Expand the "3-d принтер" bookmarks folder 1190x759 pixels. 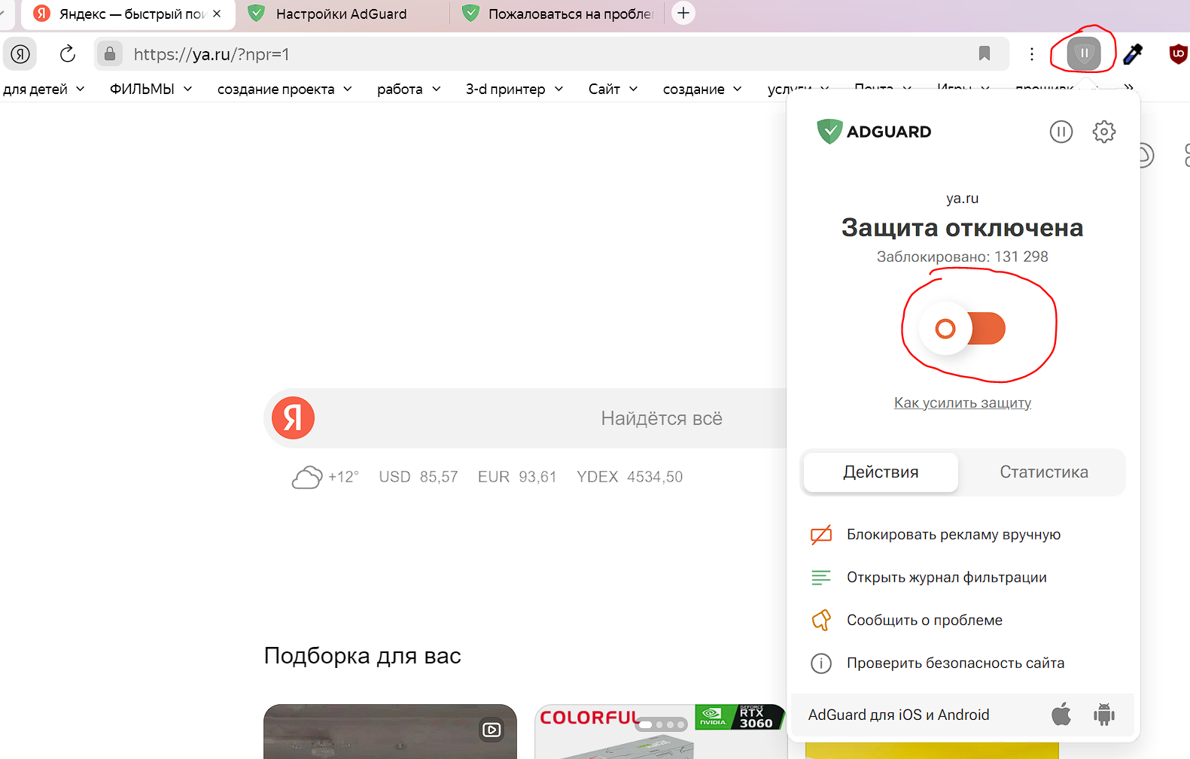pyautogui.click(x=514, y=89)
